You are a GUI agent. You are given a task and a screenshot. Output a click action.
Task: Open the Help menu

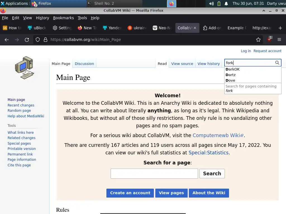95,18
